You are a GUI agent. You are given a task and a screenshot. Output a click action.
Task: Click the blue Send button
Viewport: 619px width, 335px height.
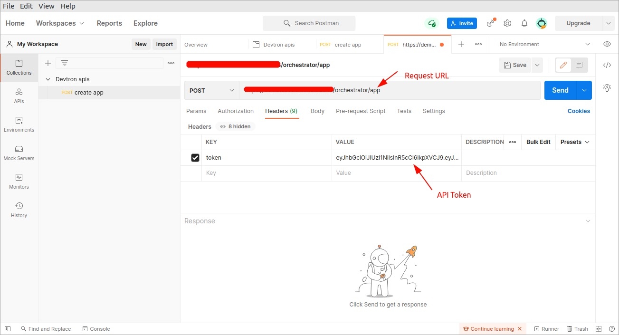[560, 90]
